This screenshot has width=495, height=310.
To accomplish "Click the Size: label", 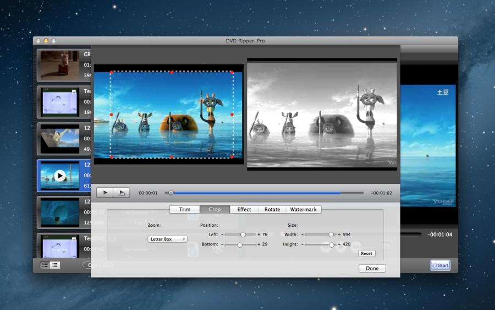I will [293, 225].
